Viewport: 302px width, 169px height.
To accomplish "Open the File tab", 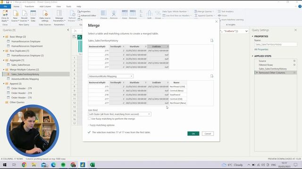I will point(5,7).
